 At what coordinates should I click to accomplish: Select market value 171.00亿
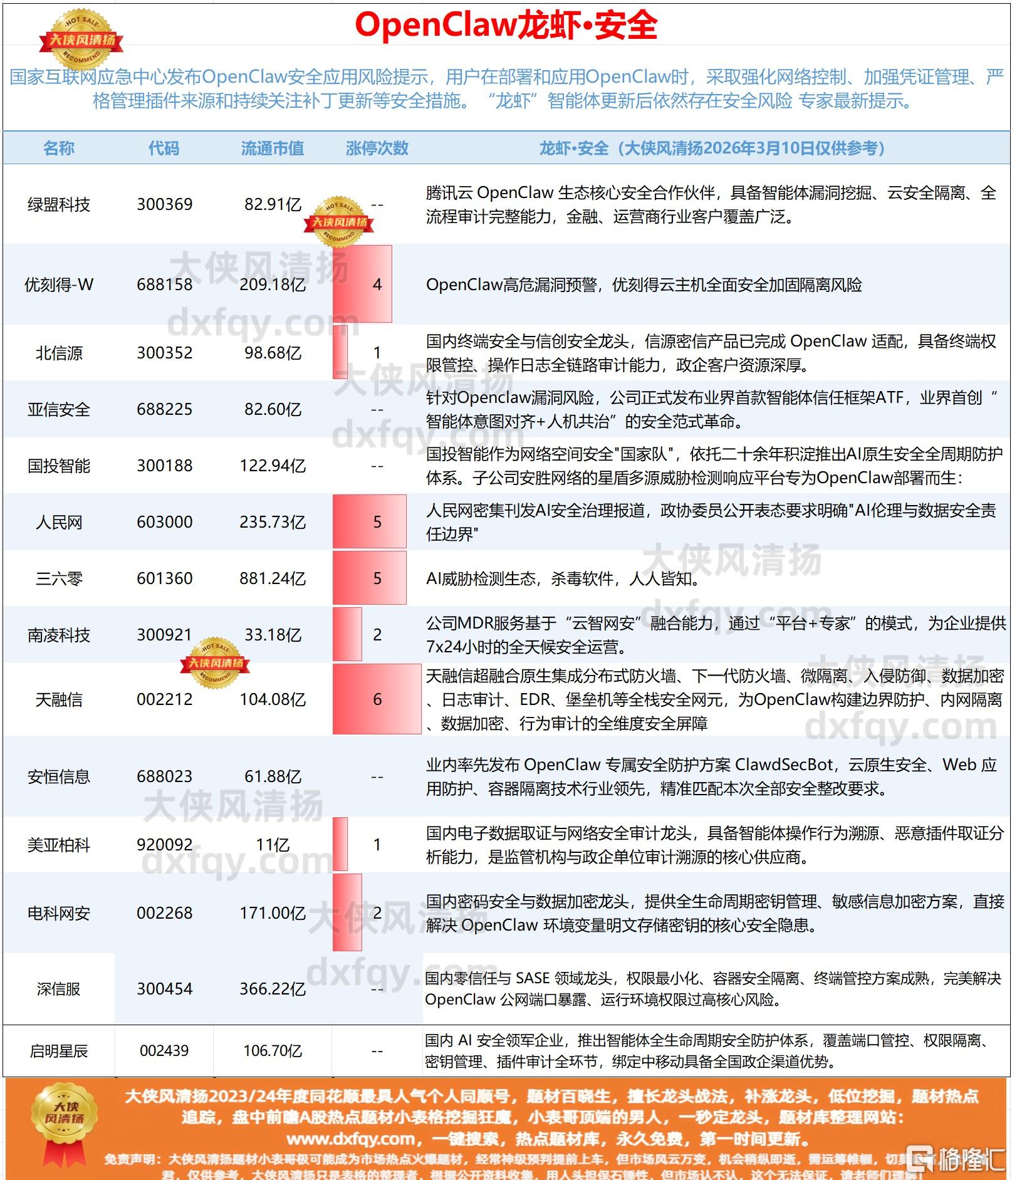[273, 913]
